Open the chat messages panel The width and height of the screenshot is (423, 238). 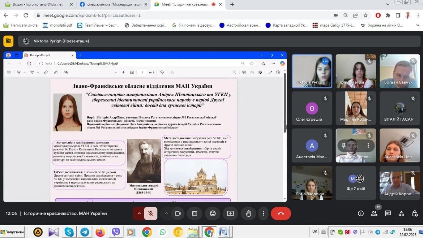(388, 214)
